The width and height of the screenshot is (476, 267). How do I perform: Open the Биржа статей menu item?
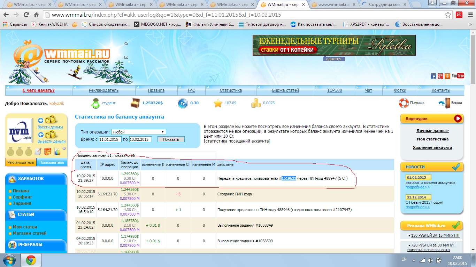click(x=285, y=90)
